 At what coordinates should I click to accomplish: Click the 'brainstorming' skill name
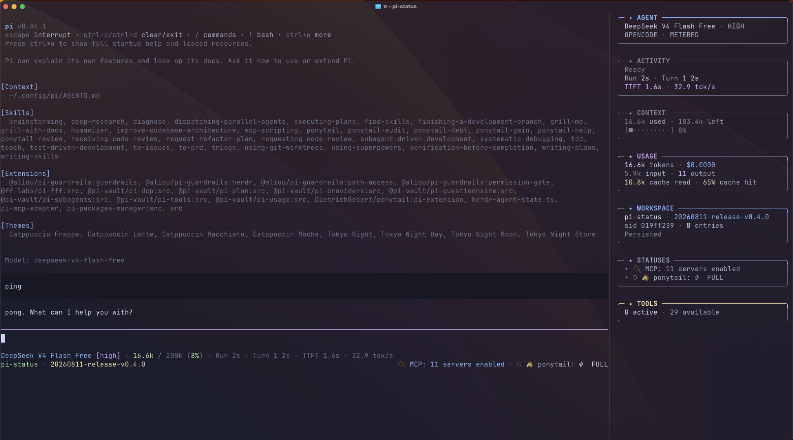36,122
